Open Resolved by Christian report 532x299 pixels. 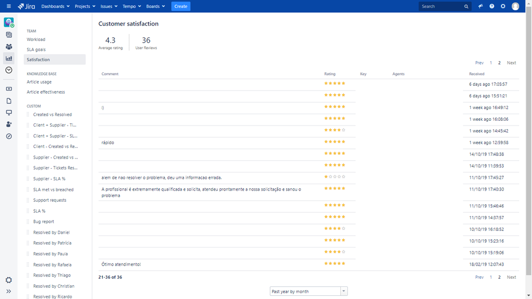(x=54, y=286)
